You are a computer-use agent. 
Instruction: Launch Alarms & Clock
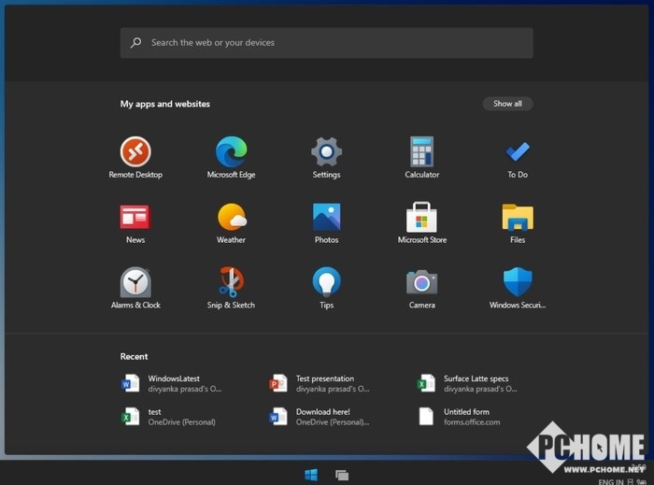pos(135,283)
